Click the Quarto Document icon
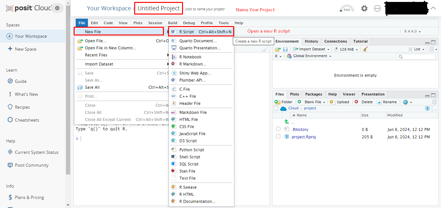441x208 pixels. (x=174, y=41)
